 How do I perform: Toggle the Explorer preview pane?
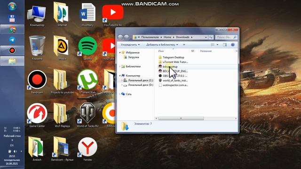pyautogui.click(x=225, y=45)
